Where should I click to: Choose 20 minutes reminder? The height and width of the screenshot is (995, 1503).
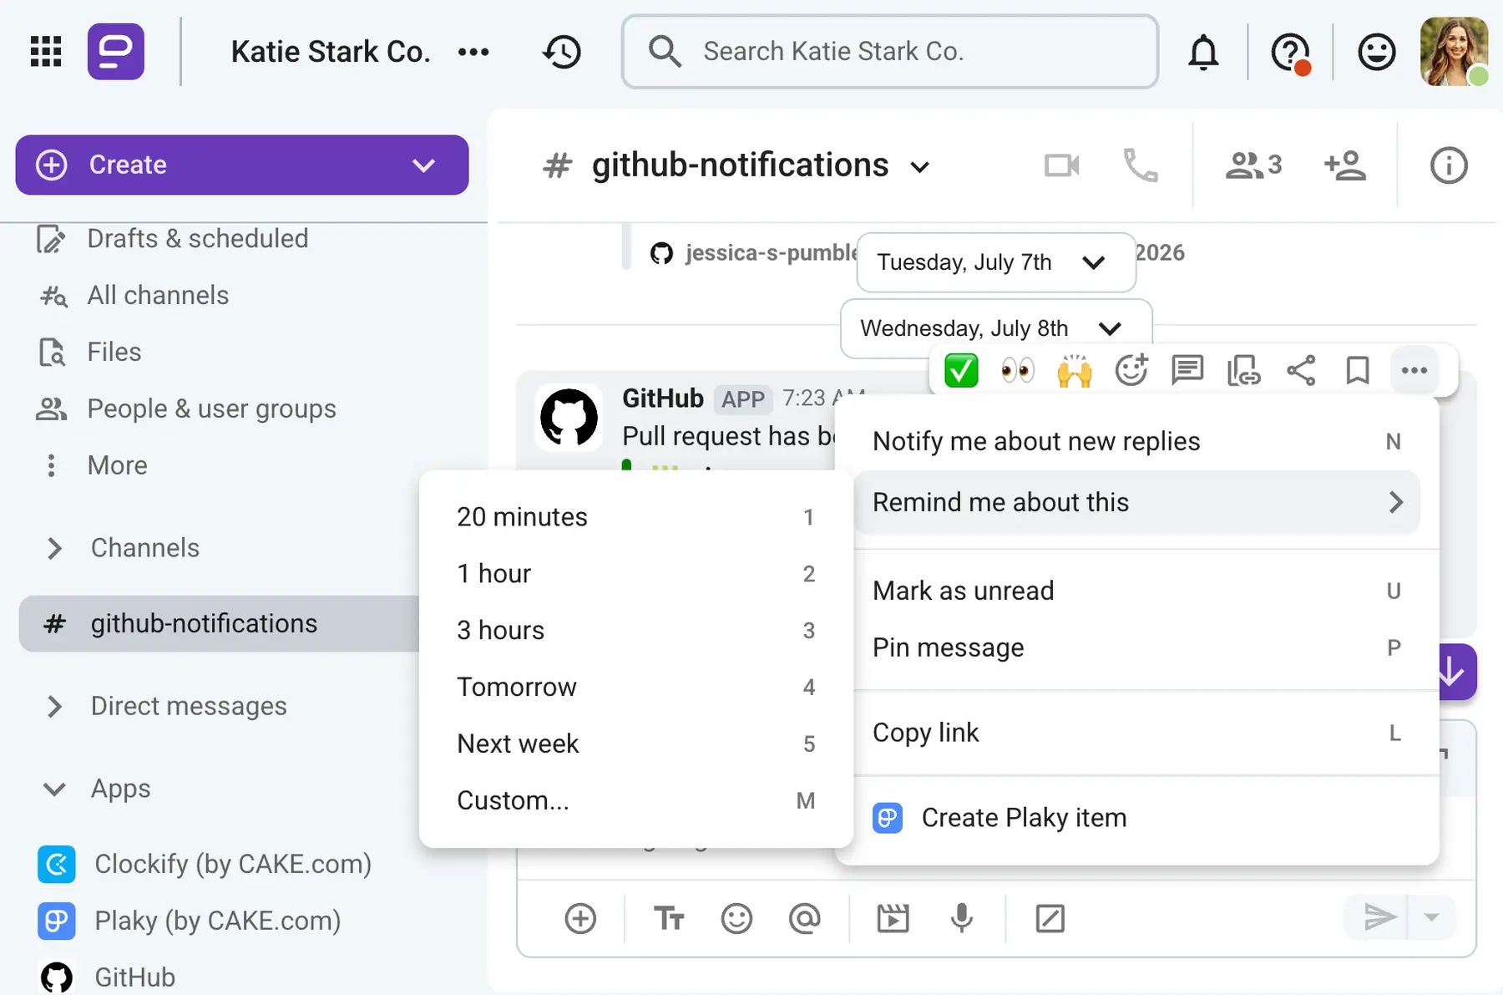coord(636,517)
